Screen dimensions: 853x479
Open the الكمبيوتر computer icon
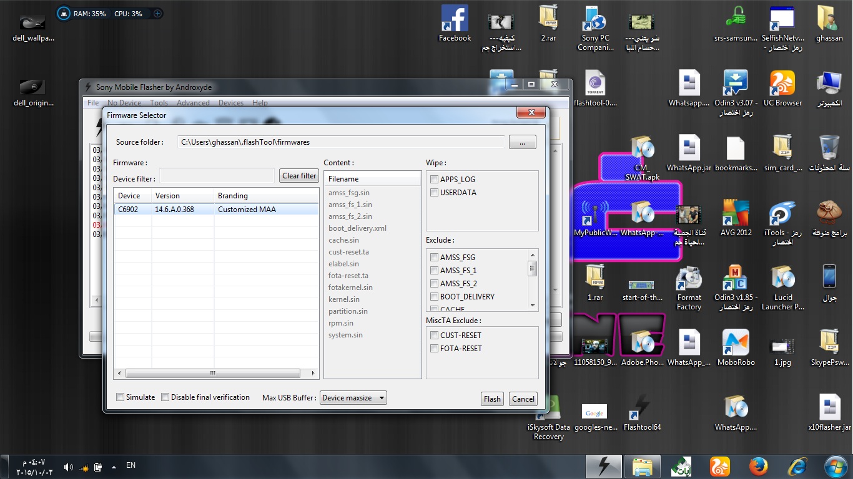click(x=829, y=88)
